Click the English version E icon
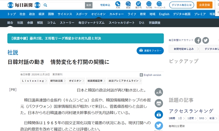 pyautogui.click(x=141, y=75)
